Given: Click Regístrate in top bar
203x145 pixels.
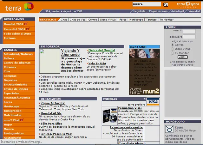Looking at the screenshot, I should [139, 11].
